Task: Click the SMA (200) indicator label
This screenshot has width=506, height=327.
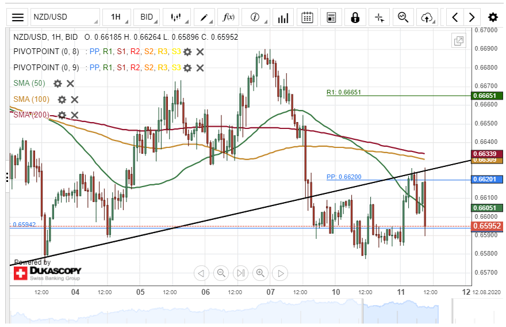Action: click(x=31, y=115)
